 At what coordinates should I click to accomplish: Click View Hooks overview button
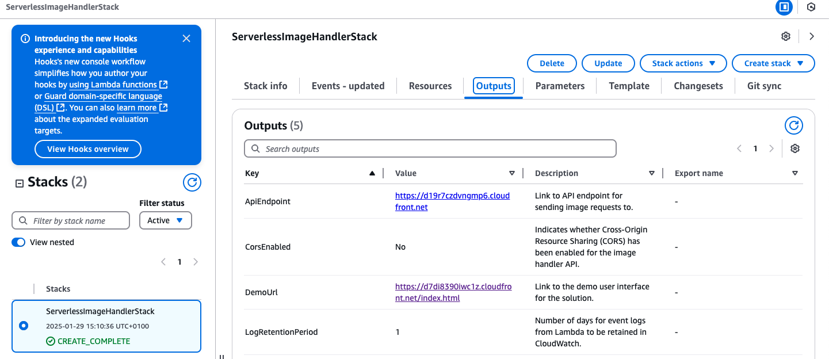click(x=88, y=149)
